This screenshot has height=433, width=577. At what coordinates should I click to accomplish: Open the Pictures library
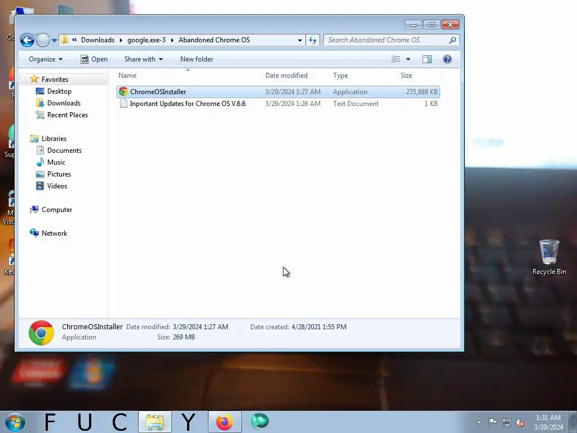click(x=59, y=174)
